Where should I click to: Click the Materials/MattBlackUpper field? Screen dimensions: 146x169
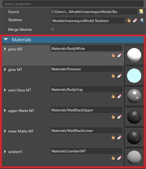86,110
